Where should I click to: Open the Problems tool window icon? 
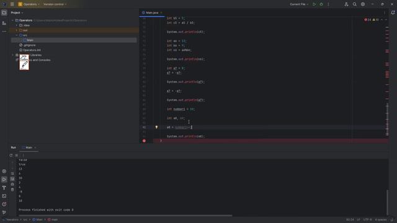tap(4, 204)
